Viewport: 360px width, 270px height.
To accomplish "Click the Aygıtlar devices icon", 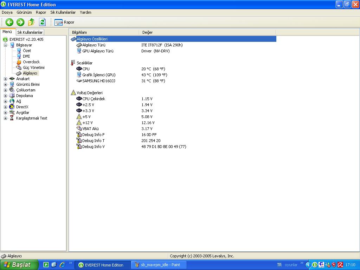I will pyautogui.click(x=12, y=112).
